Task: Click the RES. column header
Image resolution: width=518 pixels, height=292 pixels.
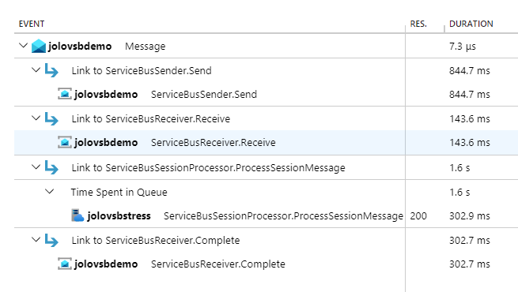Action: (418, 24)
